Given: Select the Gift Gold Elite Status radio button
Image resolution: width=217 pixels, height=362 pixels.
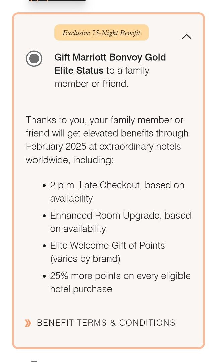Looking at the screenshot, I should tap(34, 59).
